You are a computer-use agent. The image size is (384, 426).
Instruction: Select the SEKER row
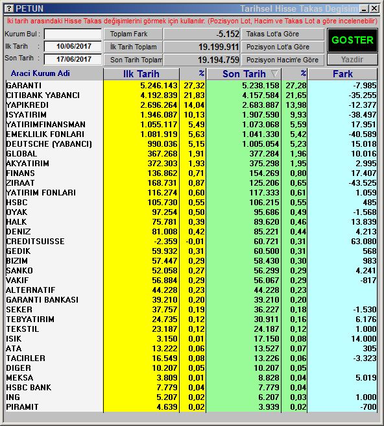(x=191, y=310)
